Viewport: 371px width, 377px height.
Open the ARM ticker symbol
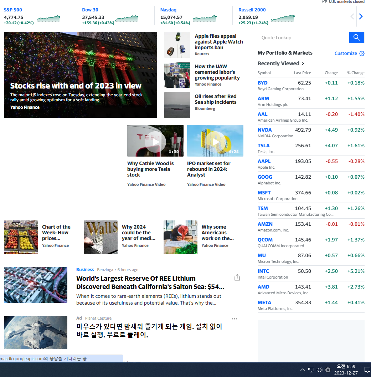pos(263,98)
